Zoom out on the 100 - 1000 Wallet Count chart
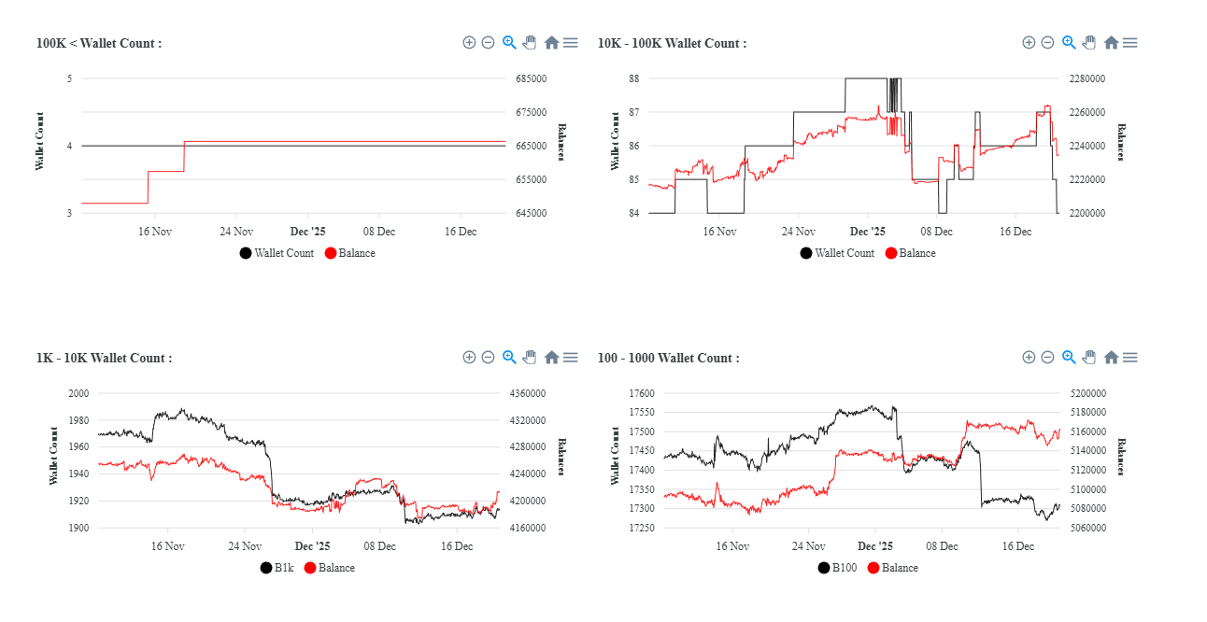 [x=1047, y=357]
